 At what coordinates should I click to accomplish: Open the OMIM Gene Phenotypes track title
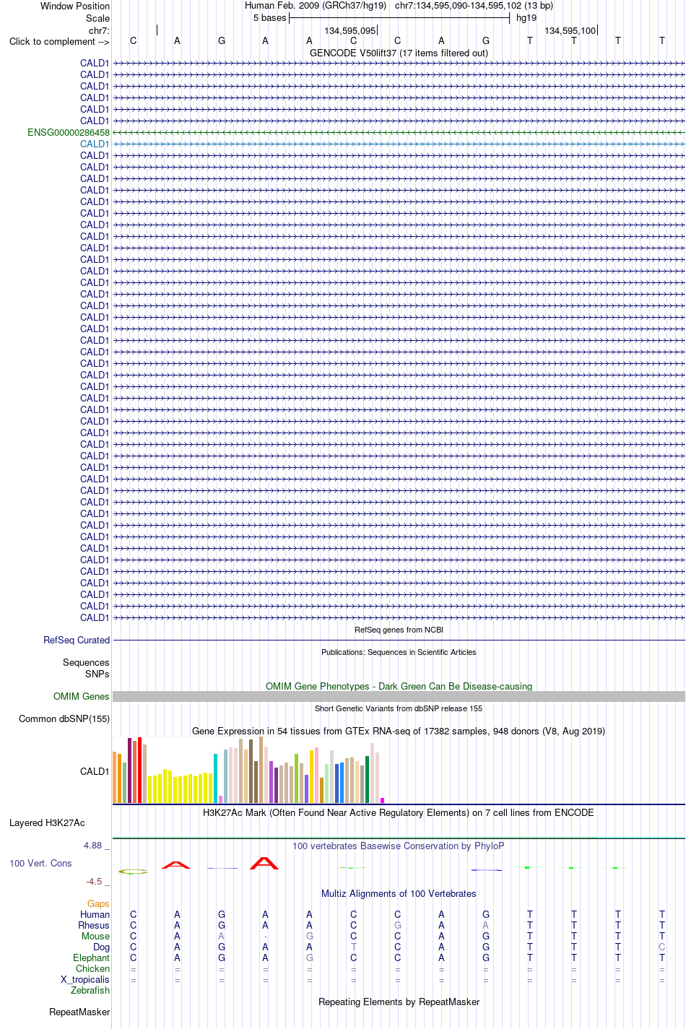click(x=399, y=686)
